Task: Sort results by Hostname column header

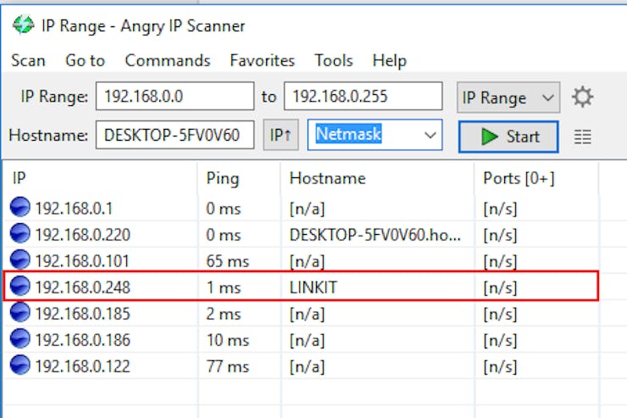Action: click(327, 178)
